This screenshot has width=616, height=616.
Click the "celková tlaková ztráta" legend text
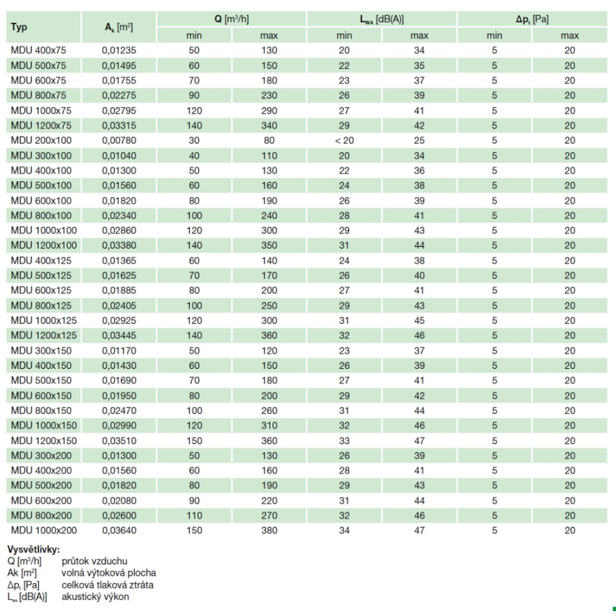[107, 585]
